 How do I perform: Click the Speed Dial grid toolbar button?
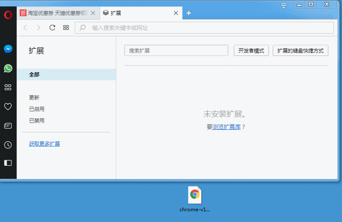(66, 28)
